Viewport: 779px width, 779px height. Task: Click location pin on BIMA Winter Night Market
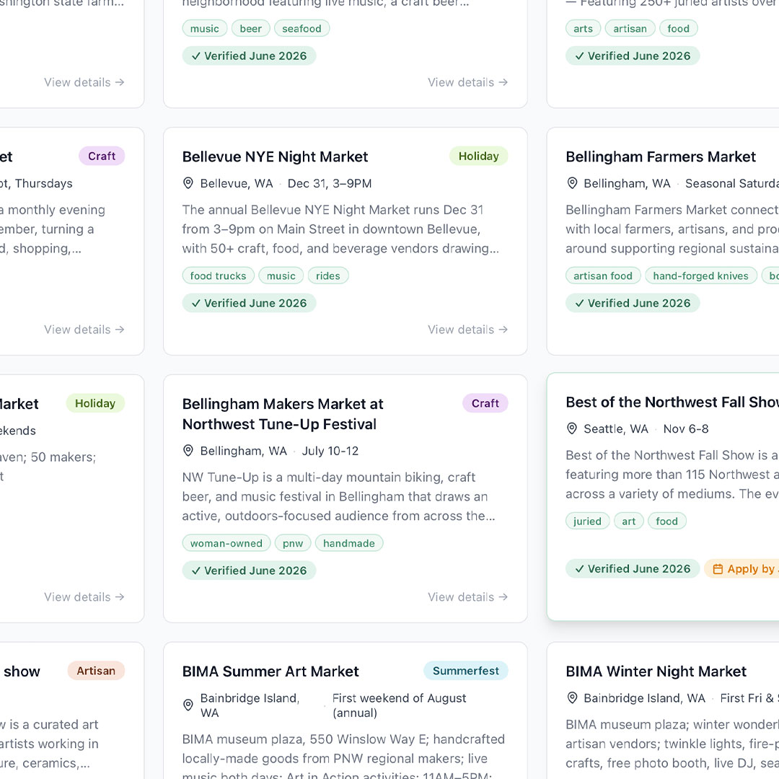pyautogui.click(x=572, y=698)
